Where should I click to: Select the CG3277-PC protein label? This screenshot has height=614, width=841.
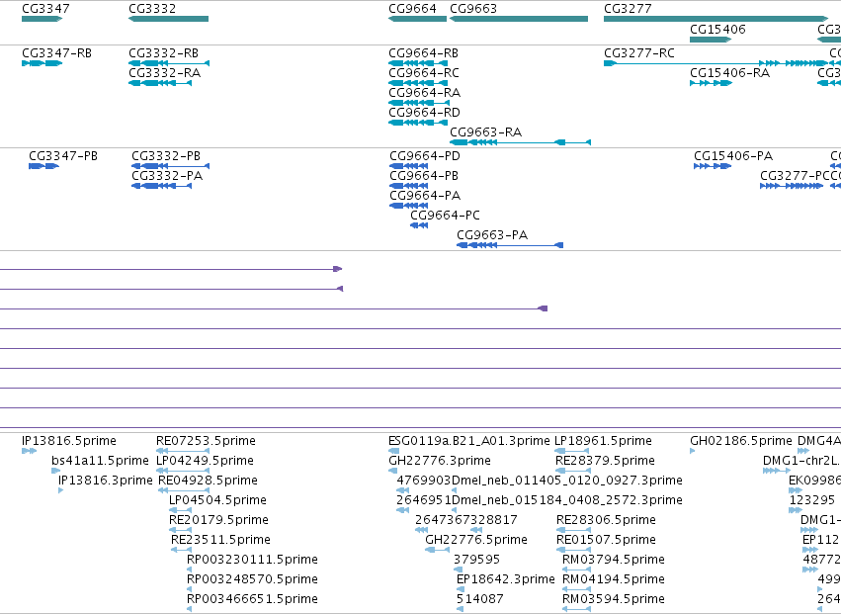pyautogui.click(x=795, y=176)
